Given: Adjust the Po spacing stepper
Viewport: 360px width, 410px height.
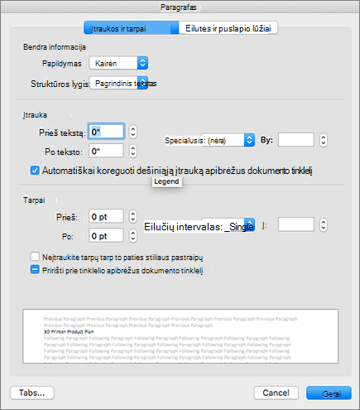Looking at the screenshot, I should click(x=133, y=236).
